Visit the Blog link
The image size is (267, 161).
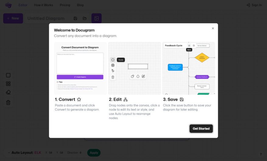tap(80, 5)
